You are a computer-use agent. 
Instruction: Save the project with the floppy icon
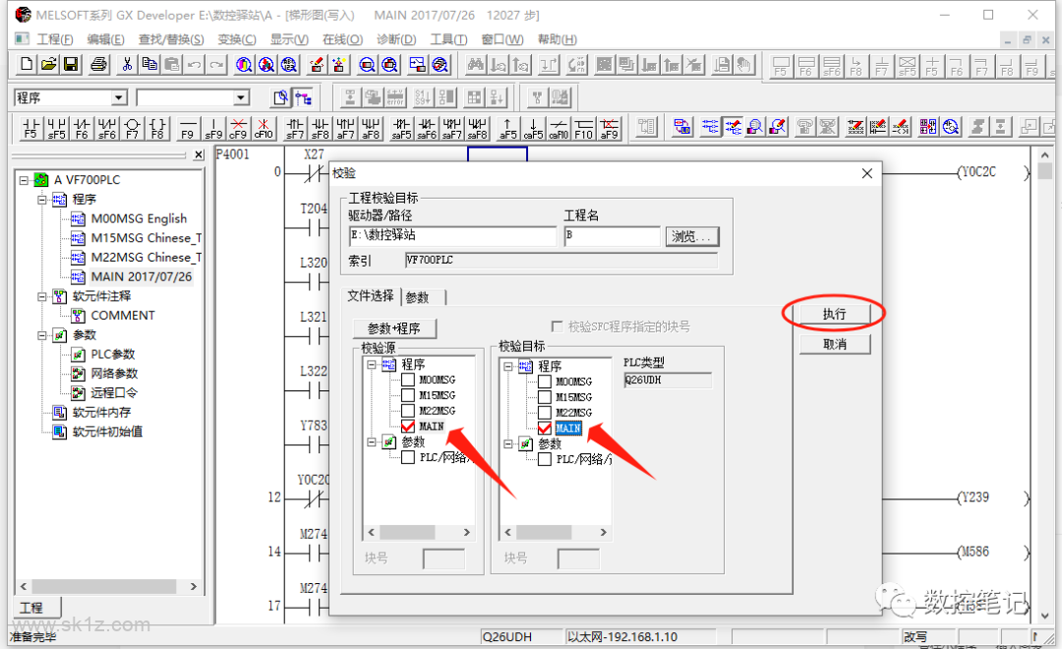71,64
